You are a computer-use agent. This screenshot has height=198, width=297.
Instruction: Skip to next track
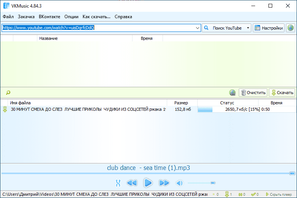(x=164, y=183)
